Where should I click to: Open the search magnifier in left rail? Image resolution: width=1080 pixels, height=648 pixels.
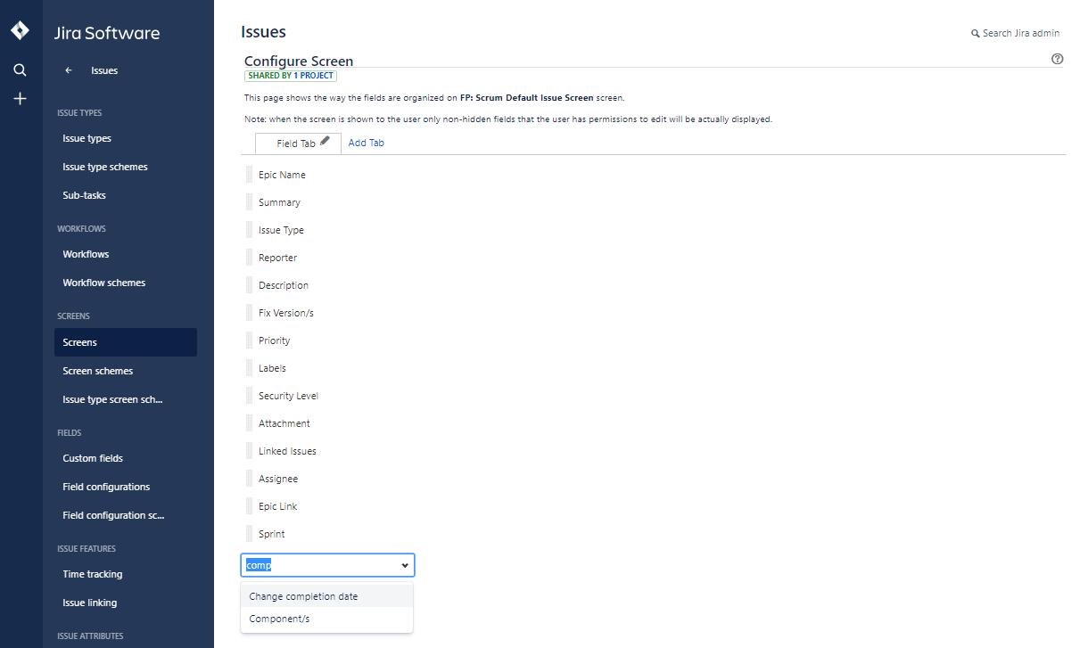click(x=20, y=70)
